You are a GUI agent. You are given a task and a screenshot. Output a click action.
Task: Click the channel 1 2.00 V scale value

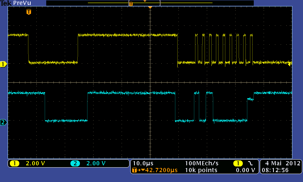pos(35,164)
